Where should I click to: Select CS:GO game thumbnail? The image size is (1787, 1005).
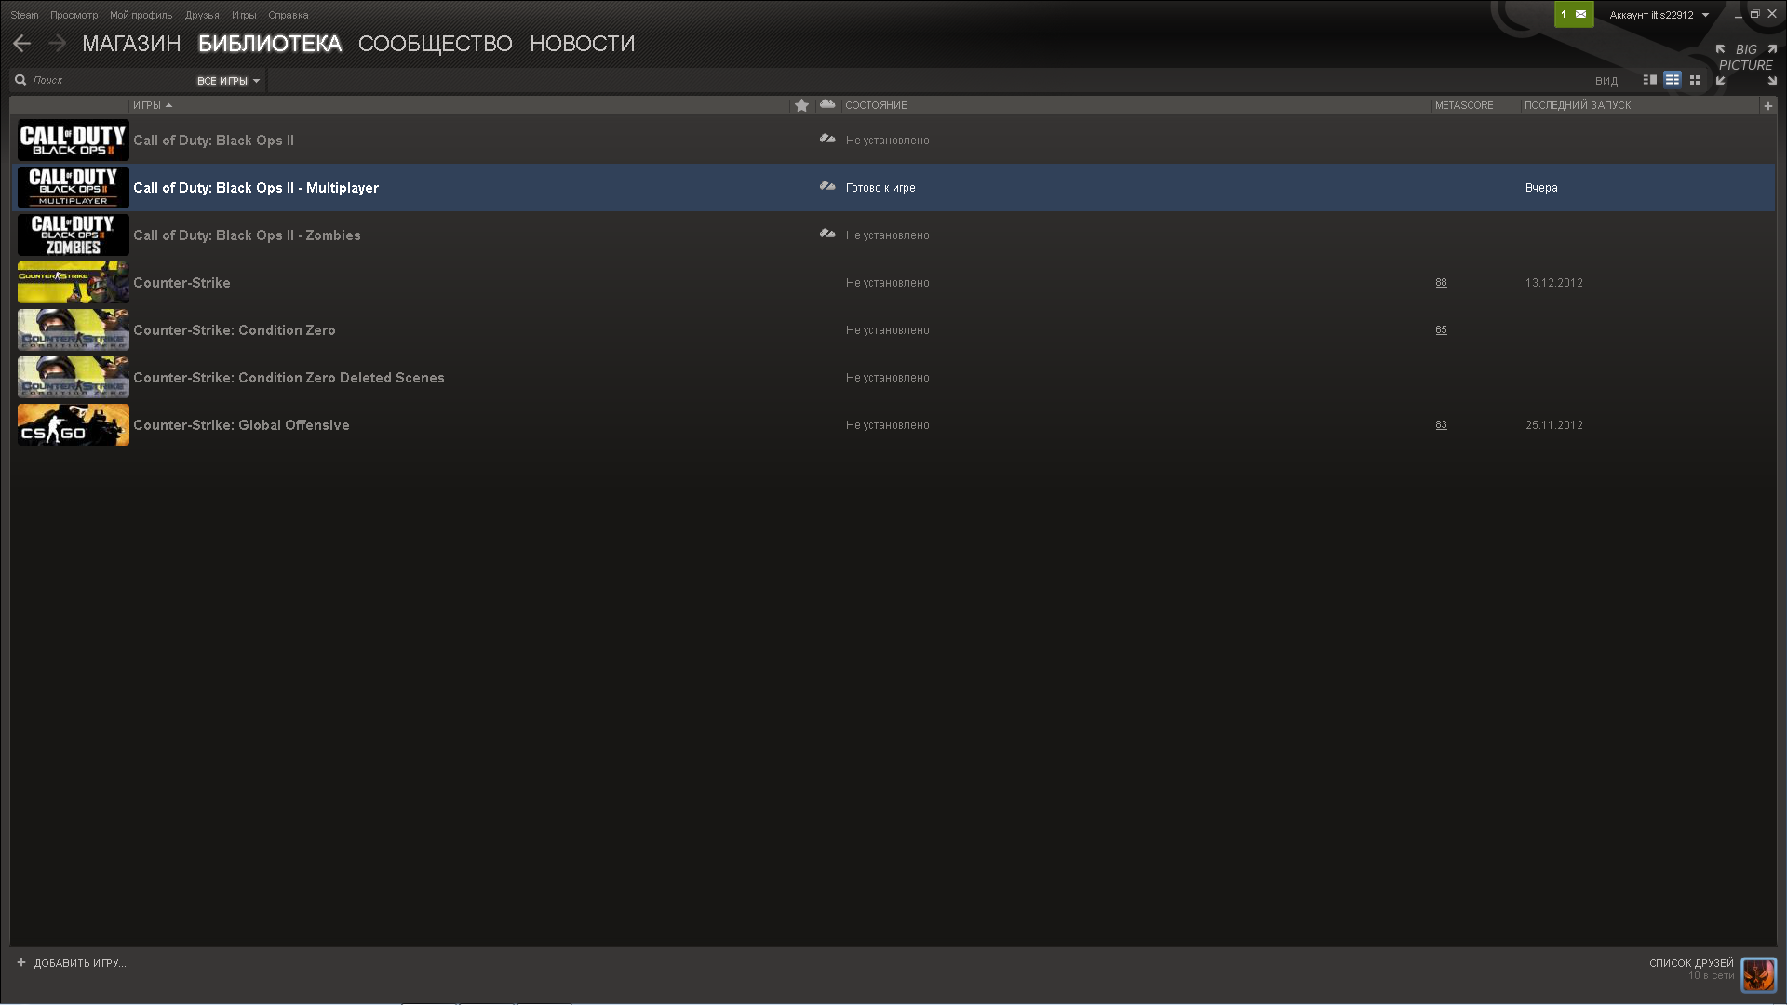[74, 425]
